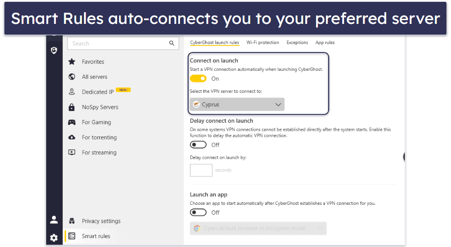Click the NEW! badge beside Dedicated IP
This screenshot has width=451, height=247.
pyautogui.click(x=123, y=90)
